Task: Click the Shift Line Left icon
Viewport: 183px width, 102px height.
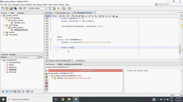Action: 100,16
